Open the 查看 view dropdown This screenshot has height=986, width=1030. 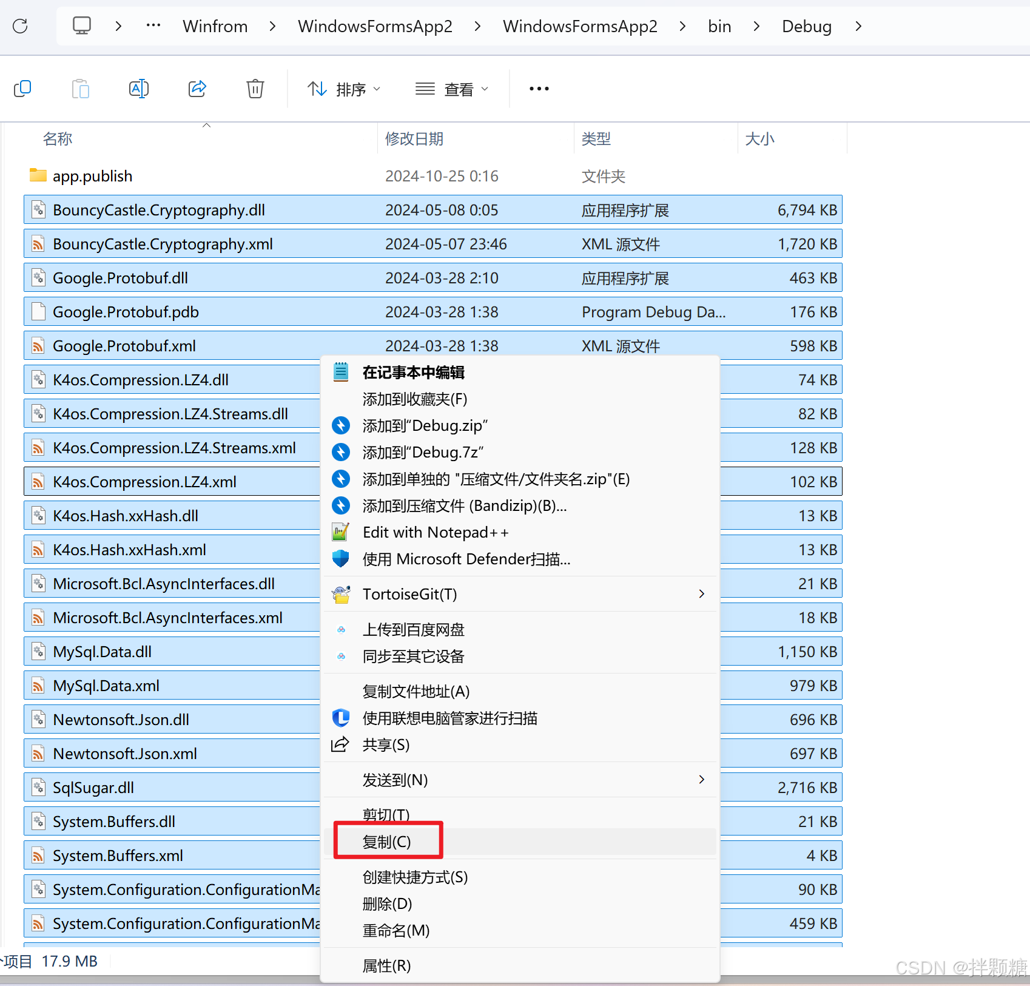452,89
